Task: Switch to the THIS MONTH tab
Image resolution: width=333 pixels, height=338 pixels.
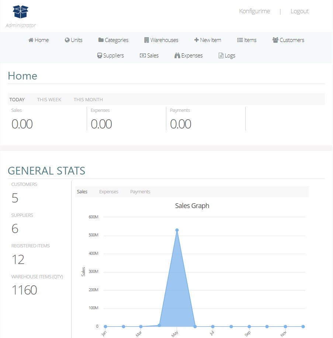Action: tap(88, 99)
